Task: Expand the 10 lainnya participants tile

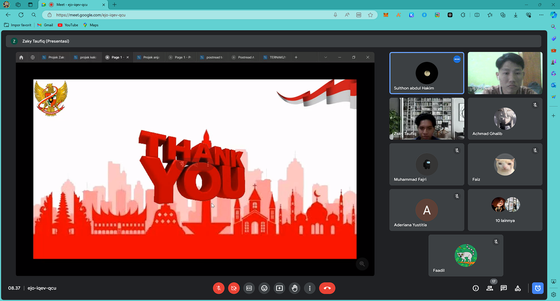Action: click(505, 210)
